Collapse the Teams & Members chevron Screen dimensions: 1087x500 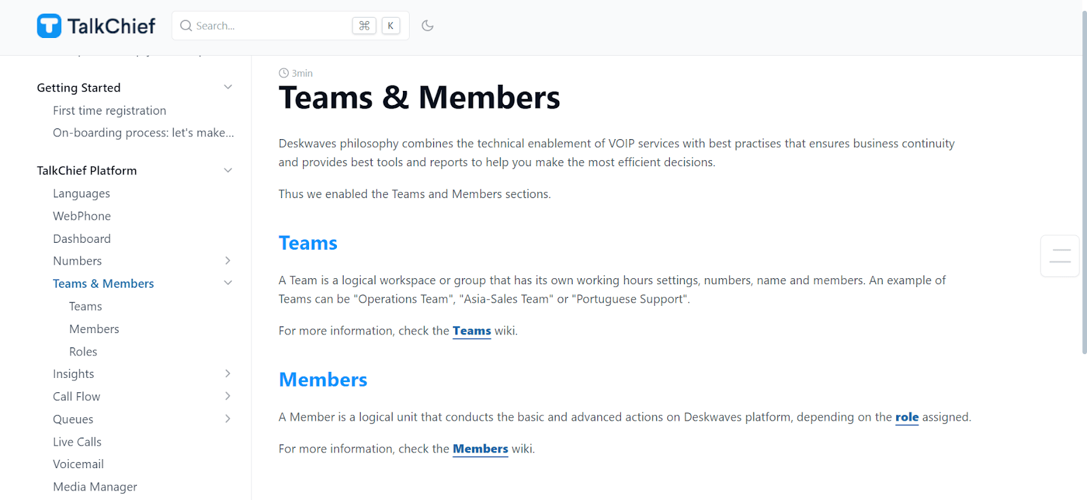(x=228, y=283)
